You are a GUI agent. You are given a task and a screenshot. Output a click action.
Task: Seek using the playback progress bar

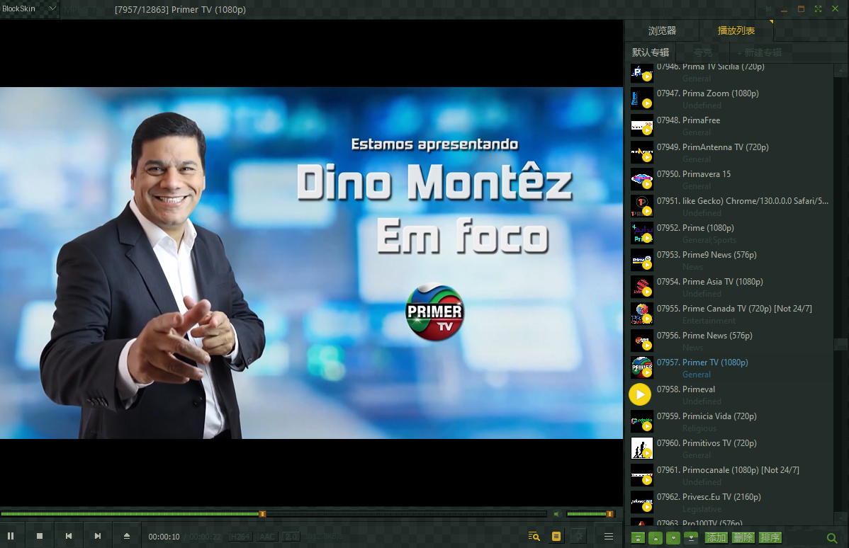click(274, 514)
